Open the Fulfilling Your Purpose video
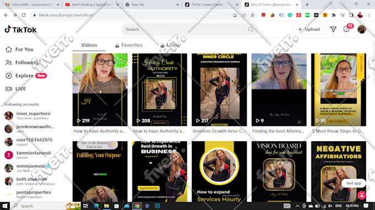 coord(100,172)
